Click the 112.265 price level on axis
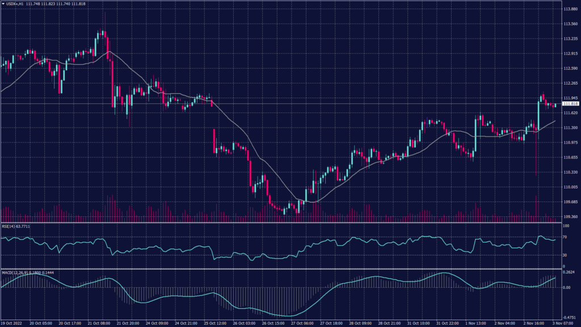This screenshot has width=581, height=327. [x=570, y=83]
